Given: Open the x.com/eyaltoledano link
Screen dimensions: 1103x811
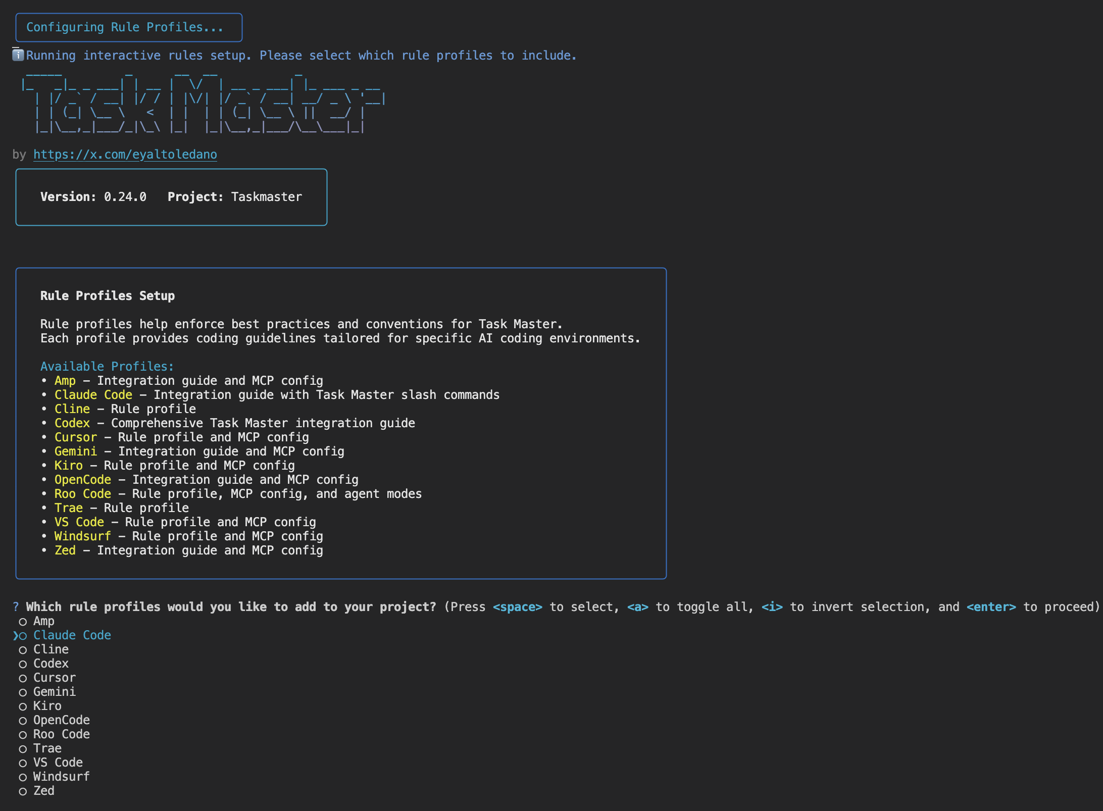Looking at the screenshot, I should point(125,155).
